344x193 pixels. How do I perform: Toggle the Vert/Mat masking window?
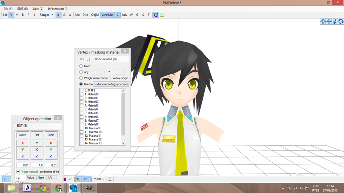pyautogui.click(x=107, y=15)
